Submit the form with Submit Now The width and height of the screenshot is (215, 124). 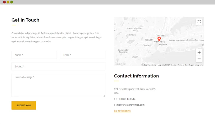point(24,105)
